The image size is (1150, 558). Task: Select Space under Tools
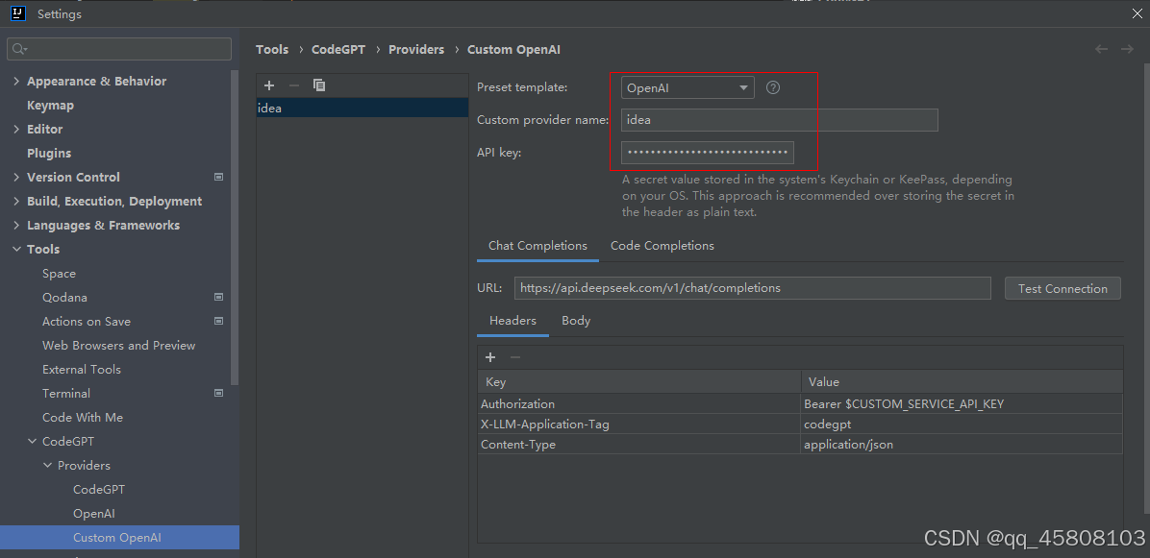[x=59, y=274]
